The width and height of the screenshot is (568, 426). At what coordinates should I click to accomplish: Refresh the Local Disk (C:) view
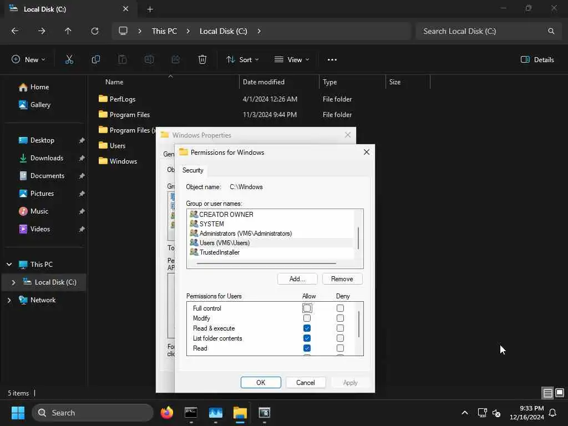coord(94,31)
